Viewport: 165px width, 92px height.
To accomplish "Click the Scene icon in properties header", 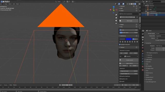I will pyautogui.click(x=147, y=31).
